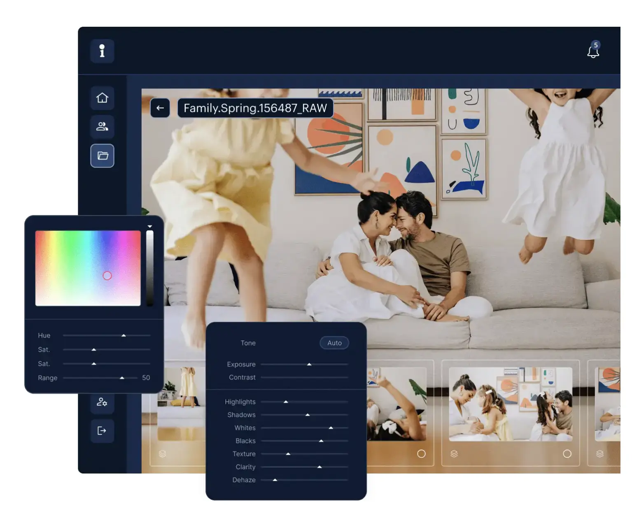Click the Auto tone button

pyautogui.click(x=334, y=343)
